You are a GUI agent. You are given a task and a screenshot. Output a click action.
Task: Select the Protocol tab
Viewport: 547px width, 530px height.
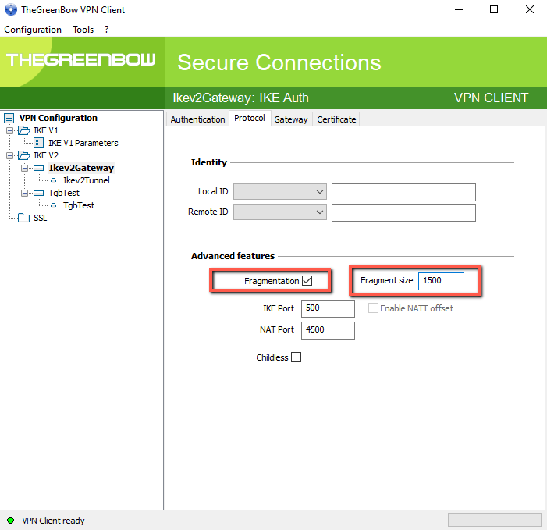tap(250, 119)
